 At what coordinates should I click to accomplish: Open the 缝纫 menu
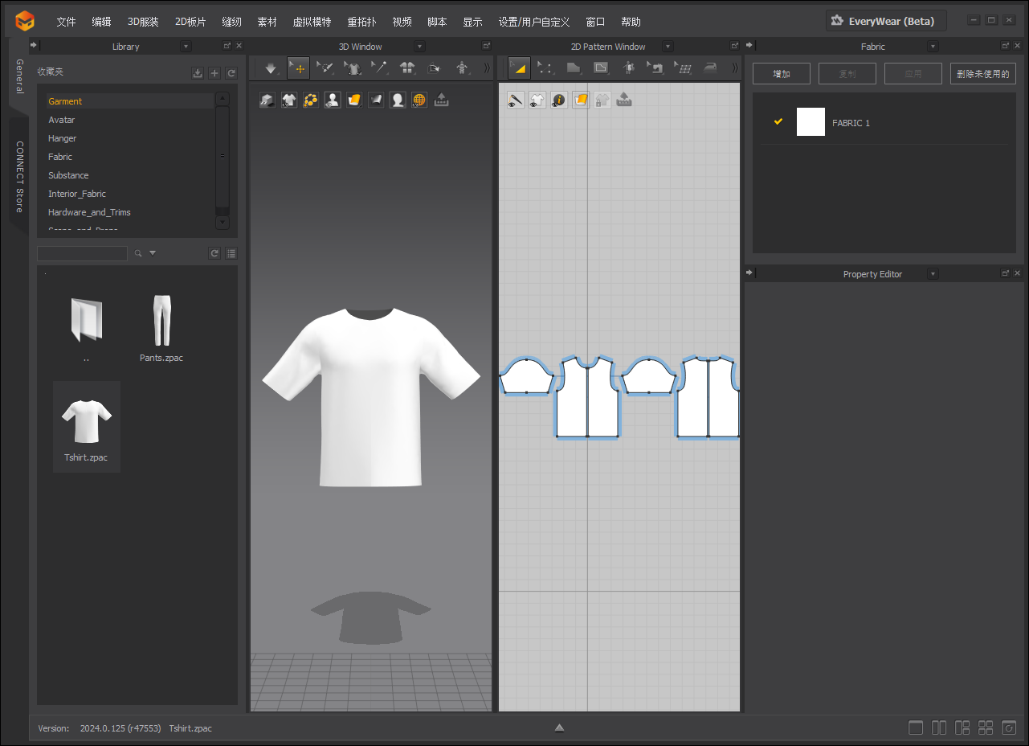(x=231, y=22)
